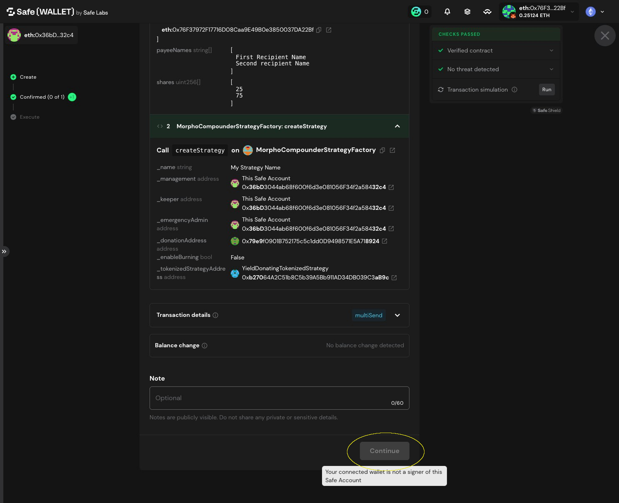Viewport: 619px width, 503px height.
Task: Click the MorphoCompounderStrategyFactory avatar icon
Action: coord(248,150)
